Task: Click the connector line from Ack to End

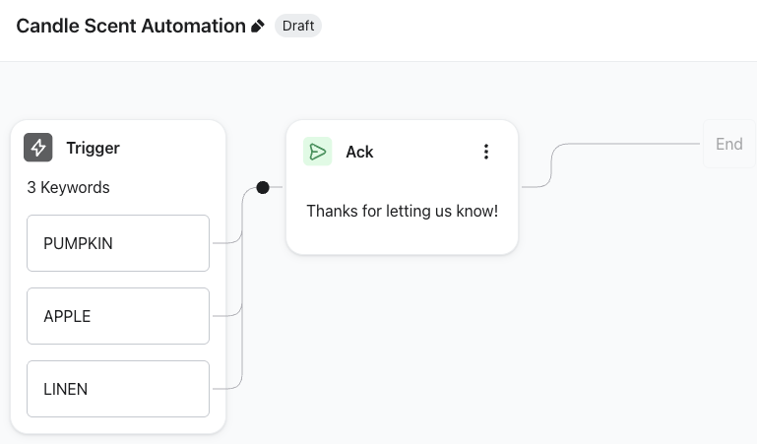Action: click(630, 144)
